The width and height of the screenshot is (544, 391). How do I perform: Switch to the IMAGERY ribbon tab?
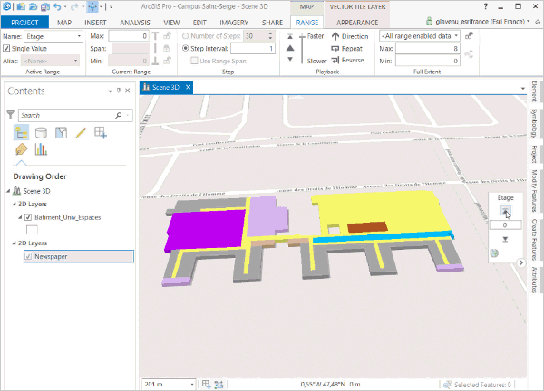coord(234,23)
